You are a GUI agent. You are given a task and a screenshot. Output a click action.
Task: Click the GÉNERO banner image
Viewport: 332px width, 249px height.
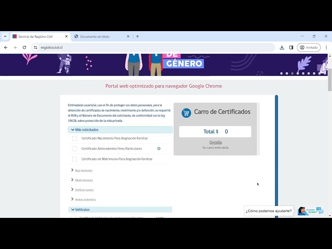point(164,64)
